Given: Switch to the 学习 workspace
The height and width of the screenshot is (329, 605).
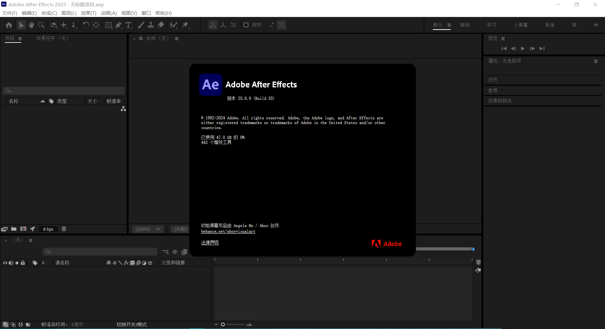Looking at the screenshot, I should point(492,25).
